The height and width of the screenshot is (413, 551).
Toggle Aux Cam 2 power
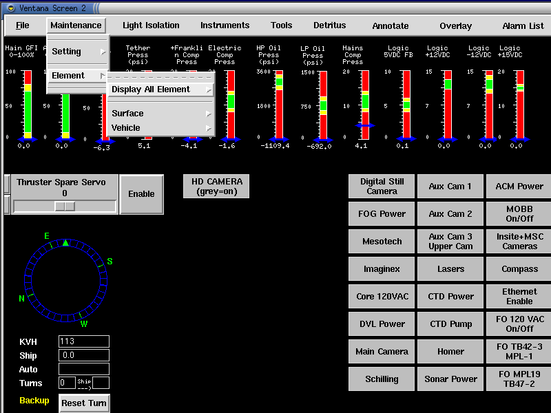tap(450, 213)
